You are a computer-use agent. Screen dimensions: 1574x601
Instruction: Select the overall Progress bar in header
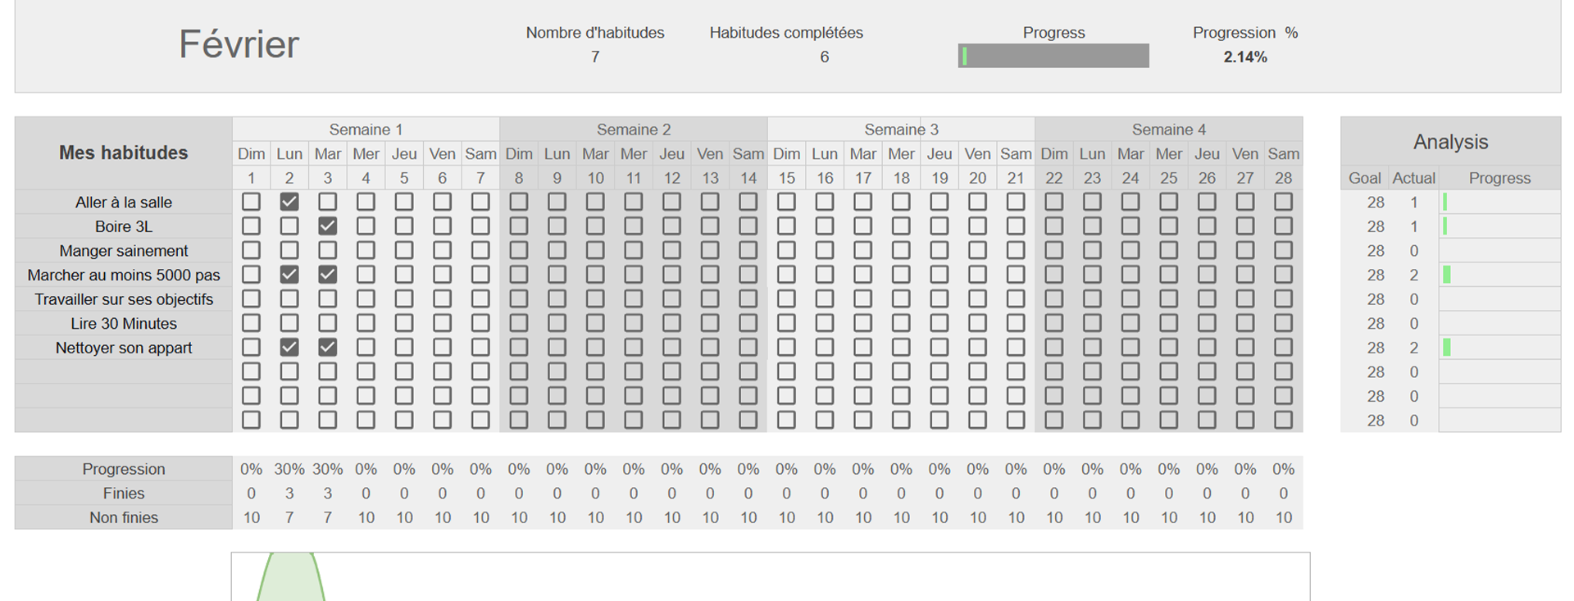(1053, 56)
